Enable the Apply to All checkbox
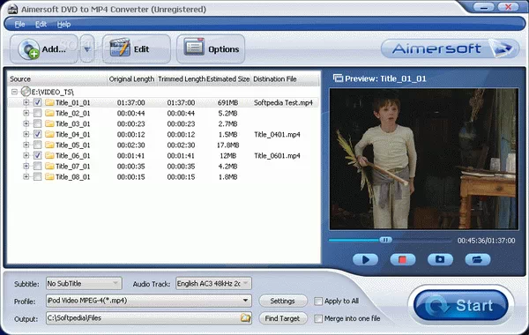Viewport: 529px width, 335px height. click(x=318, y=301)
